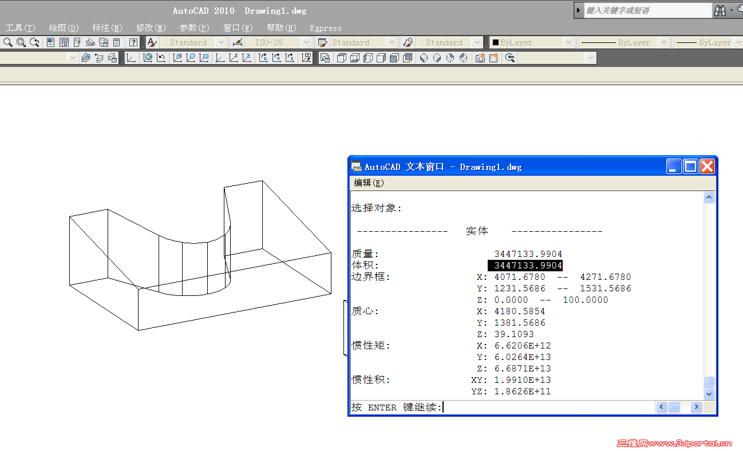
Task: Click the 惯性矩 X value 6.6206E+12
Action: click(x=523, y=346)
